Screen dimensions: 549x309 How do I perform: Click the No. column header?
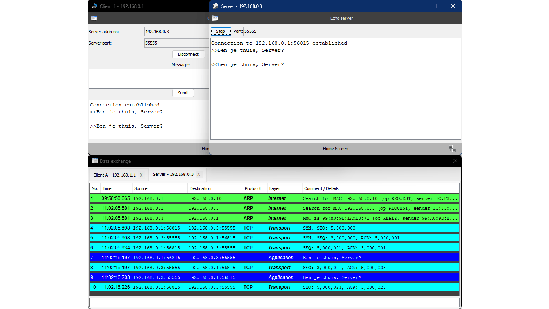[x=95, y=188]
